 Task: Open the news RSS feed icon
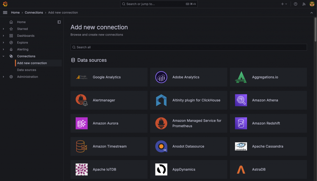[x=304, y=4]
